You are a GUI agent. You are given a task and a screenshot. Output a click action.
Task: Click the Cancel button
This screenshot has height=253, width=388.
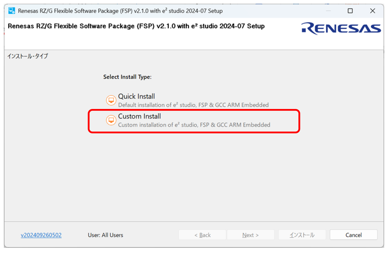(x=353, y=235)
